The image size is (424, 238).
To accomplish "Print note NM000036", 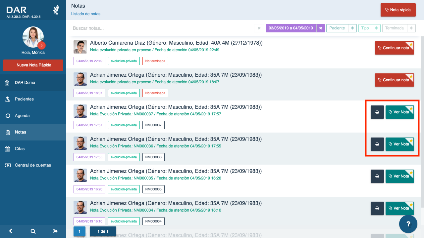I will [x=377, y=144].
